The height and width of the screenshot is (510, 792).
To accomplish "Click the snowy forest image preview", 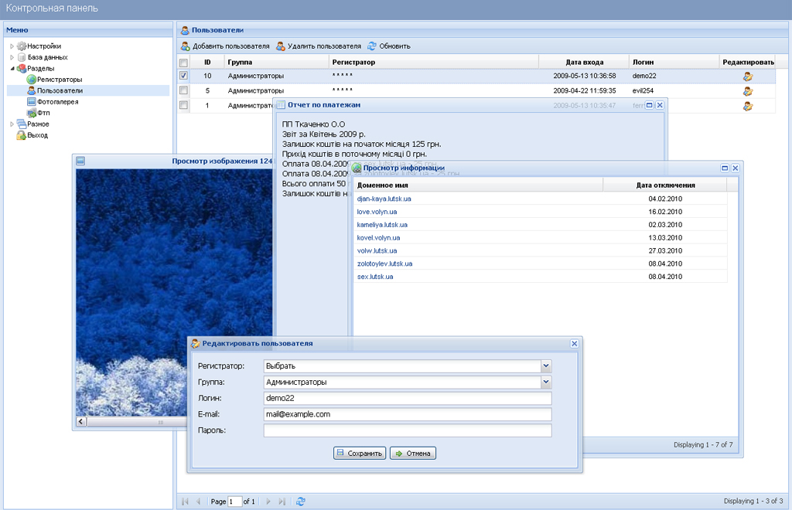I will pos(174,293).
